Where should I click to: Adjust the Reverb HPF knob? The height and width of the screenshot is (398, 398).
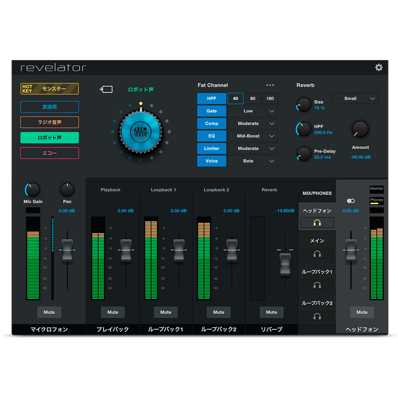[304, 129]
